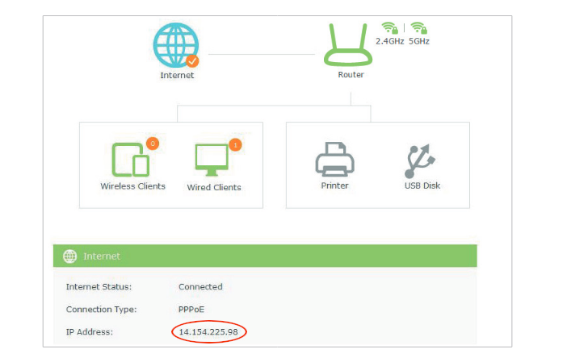Click the Internet globe icon

175,44
